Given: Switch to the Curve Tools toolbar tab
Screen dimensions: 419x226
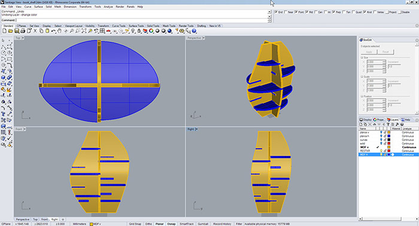Looking at the screenshot, I should coord(119,26).
